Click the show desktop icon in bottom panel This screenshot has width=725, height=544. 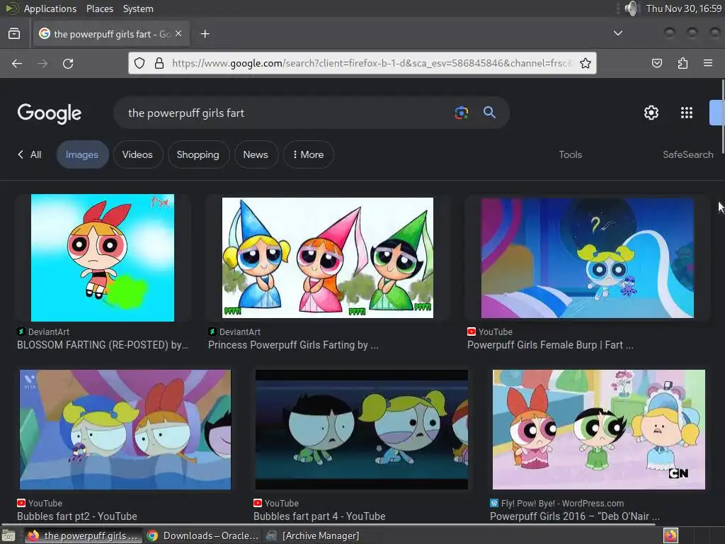pyautogui.click(x=8, y=536)
